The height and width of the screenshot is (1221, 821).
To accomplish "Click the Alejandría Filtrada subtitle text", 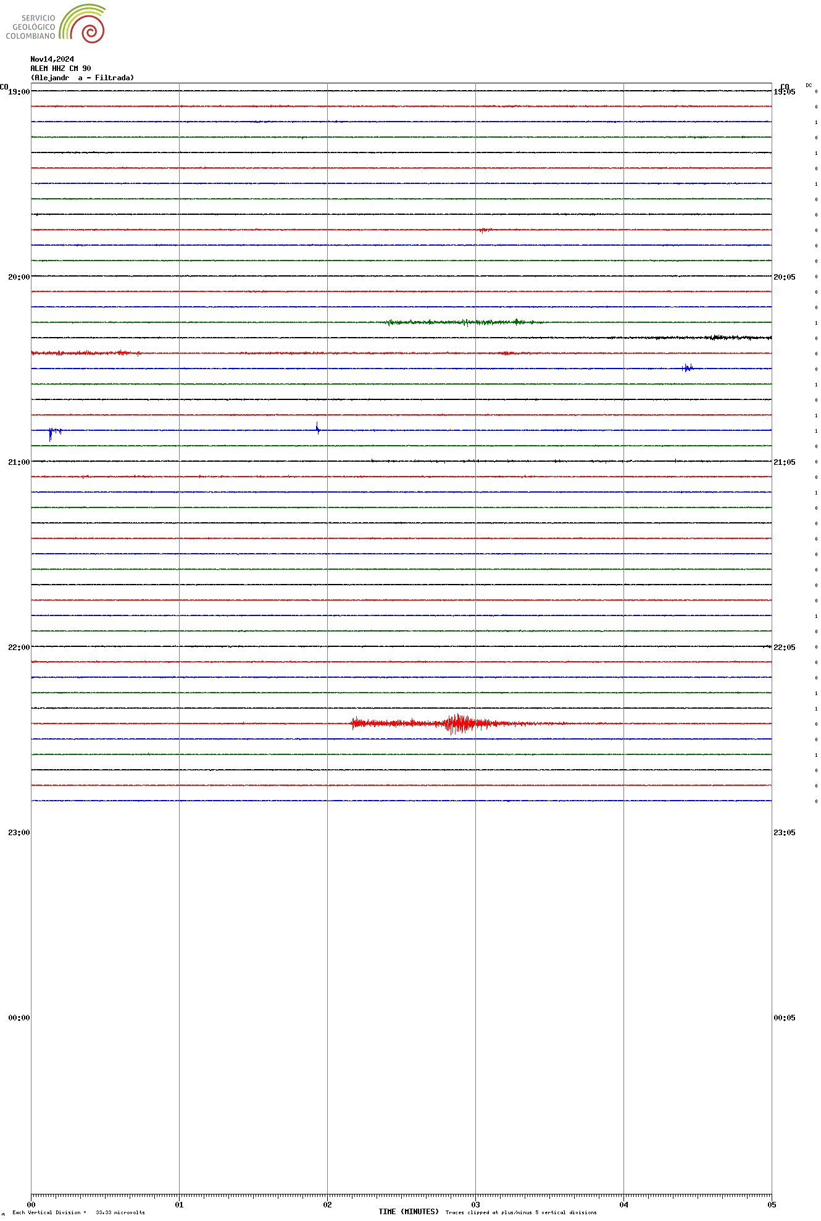I will [82, 78].
